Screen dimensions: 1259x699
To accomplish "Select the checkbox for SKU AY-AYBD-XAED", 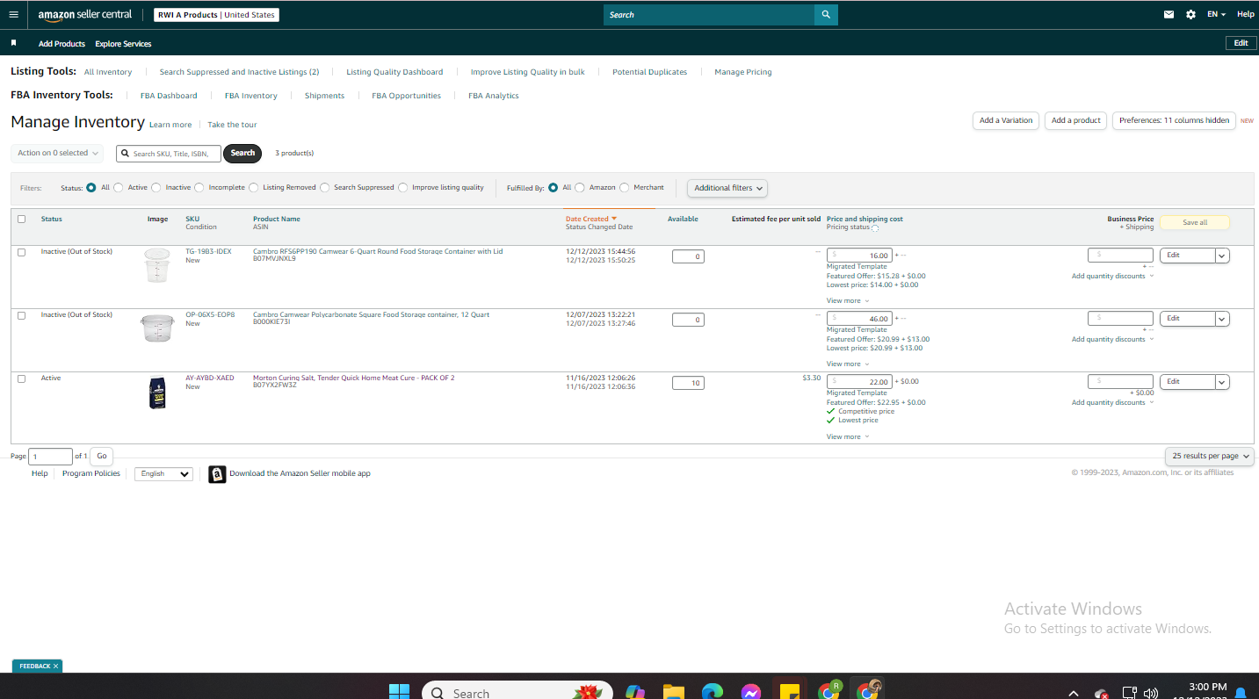I will click(x=22, y=379).
